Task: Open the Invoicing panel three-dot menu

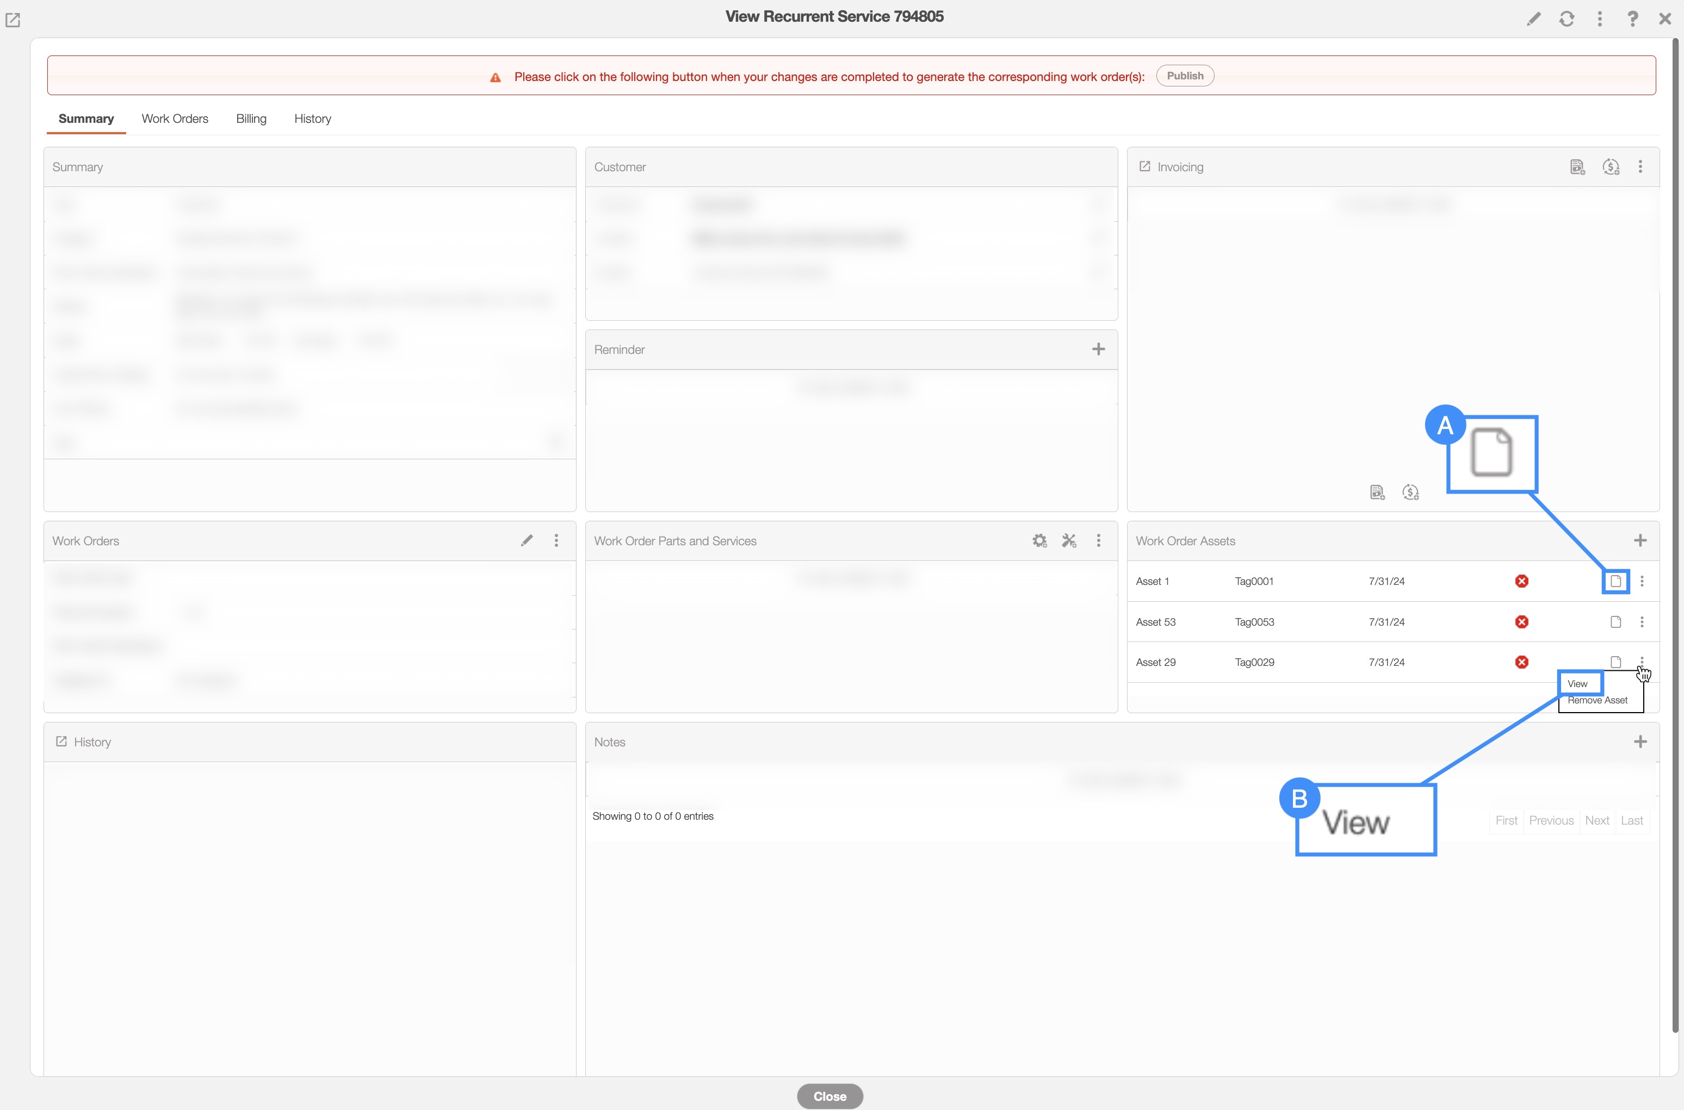Action: pos(1640,167)
